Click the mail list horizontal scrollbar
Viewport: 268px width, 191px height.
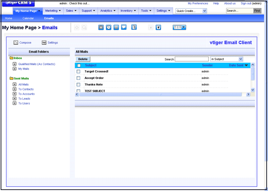point(160,94)
